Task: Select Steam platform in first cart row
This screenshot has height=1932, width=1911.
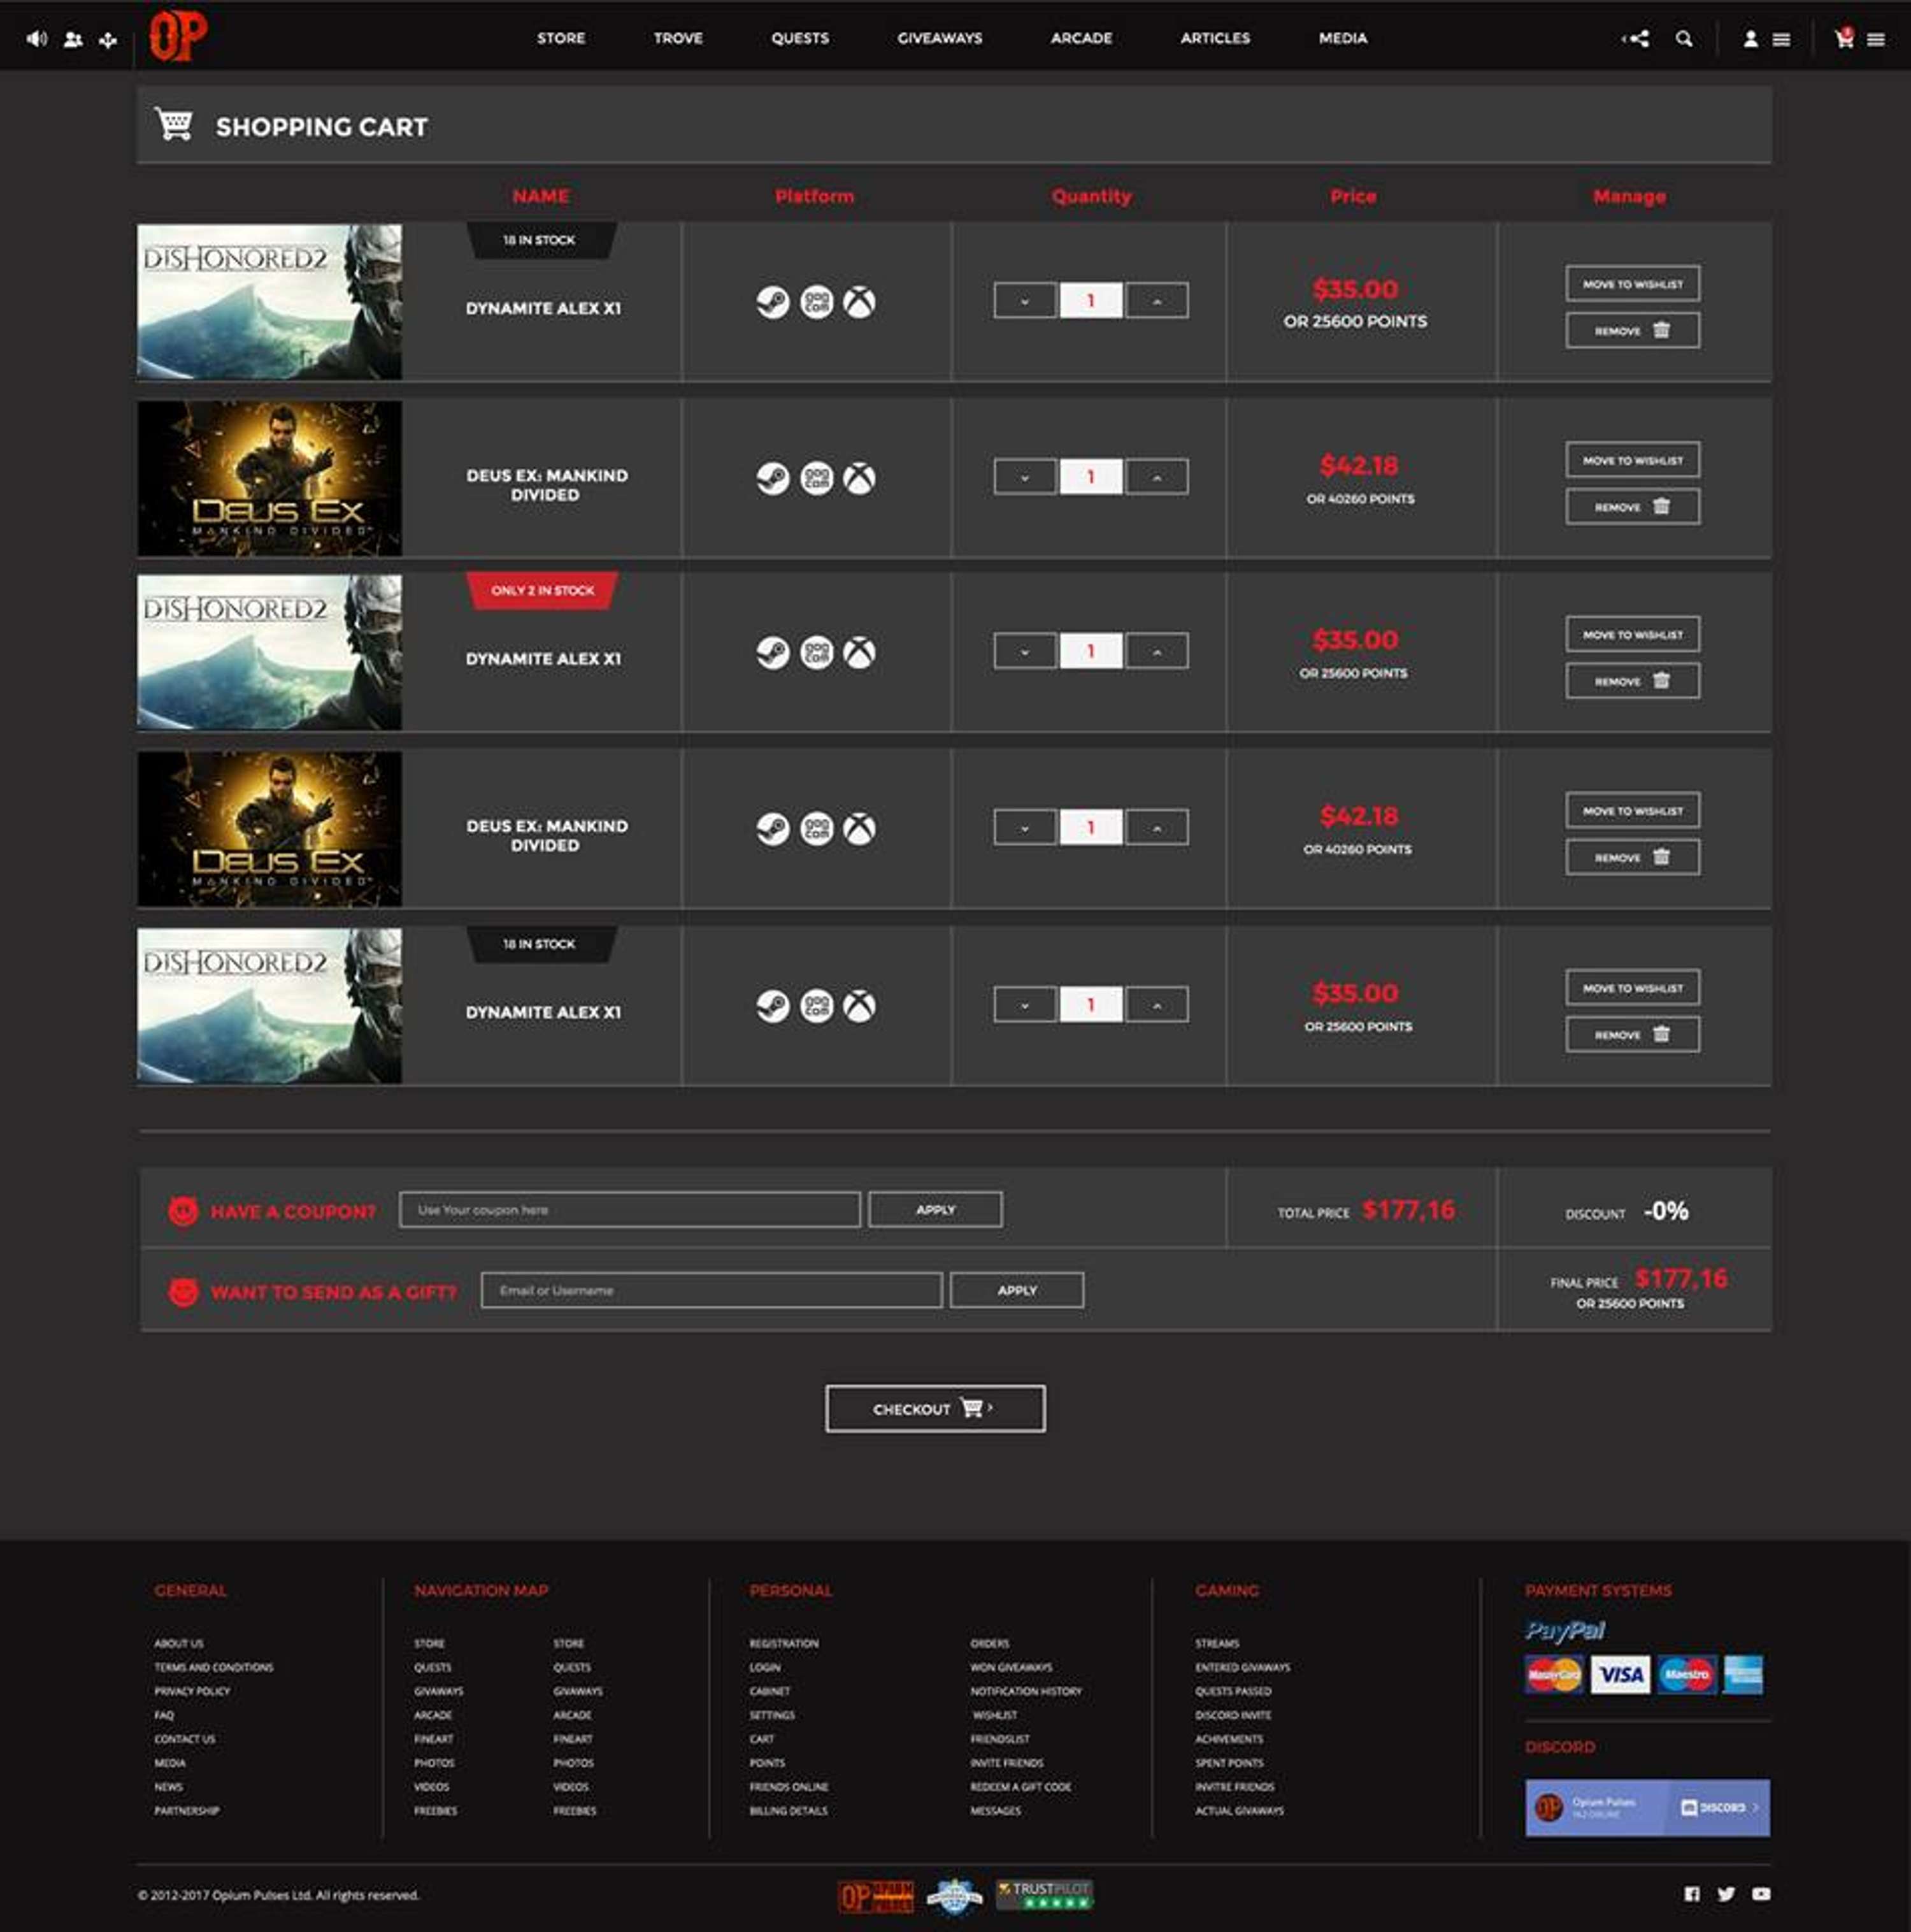Action: pos(773,302)
